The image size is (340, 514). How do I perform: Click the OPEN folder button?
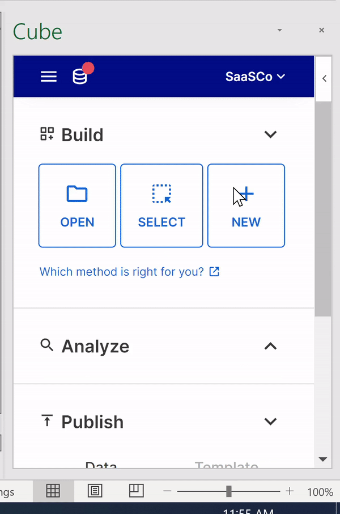point(77,205)
